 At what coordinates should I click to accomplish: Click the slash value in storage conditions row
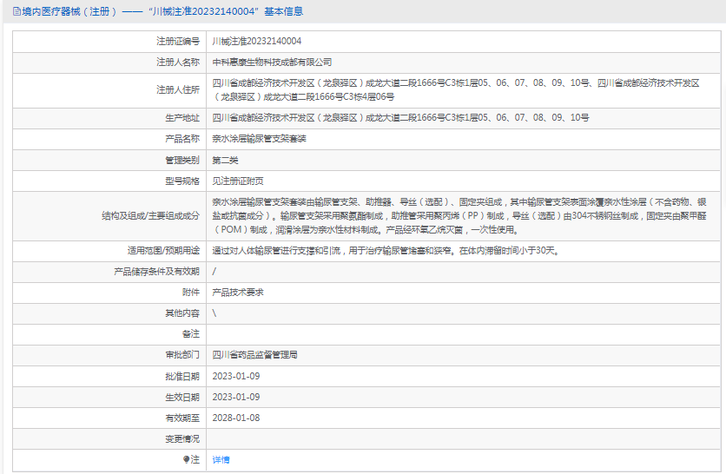pyautogui.click(x=214, y=272)
